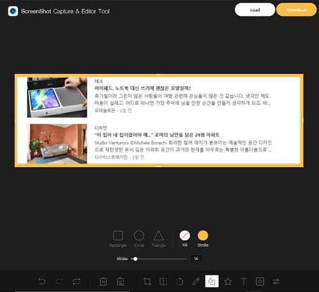Click the Load button
The height and width of the screenshot is (292, 319).
click(255, 10)
